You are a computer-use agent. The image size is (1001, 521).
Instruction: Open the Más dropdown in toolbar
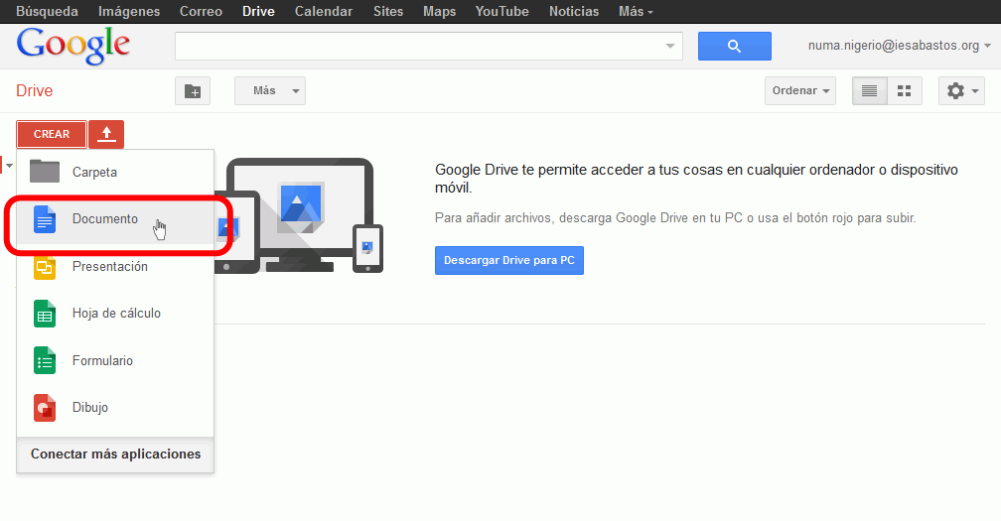tap(270, 91)
